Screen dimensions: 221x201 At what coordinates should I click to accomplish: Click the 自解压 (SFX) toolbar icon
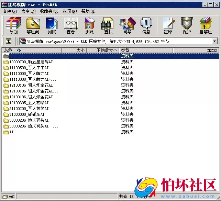[206, 25]
